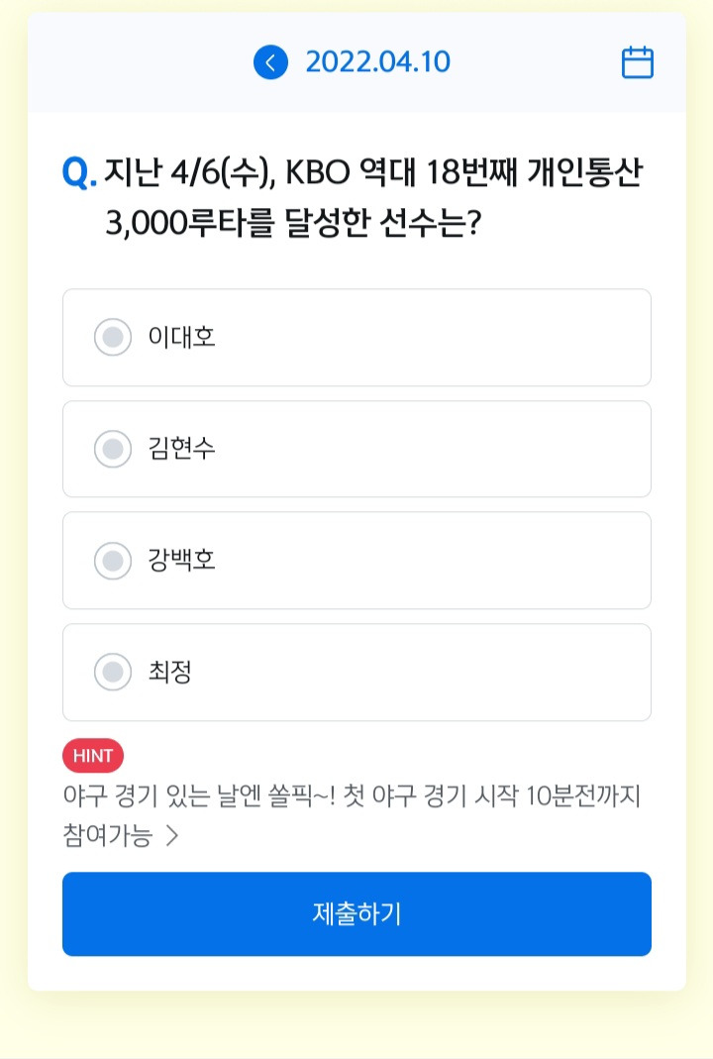Select the 김현수 radio button
The width and height of the screenshot is (713, 1059).
[113, 449]
